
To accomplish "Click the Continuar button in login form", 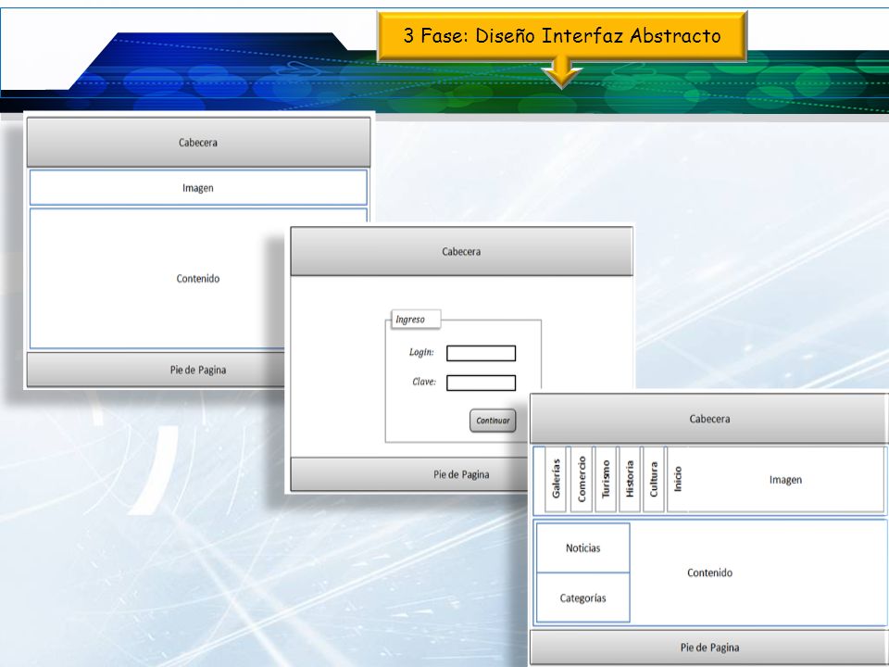I will (x=493, y=421).
